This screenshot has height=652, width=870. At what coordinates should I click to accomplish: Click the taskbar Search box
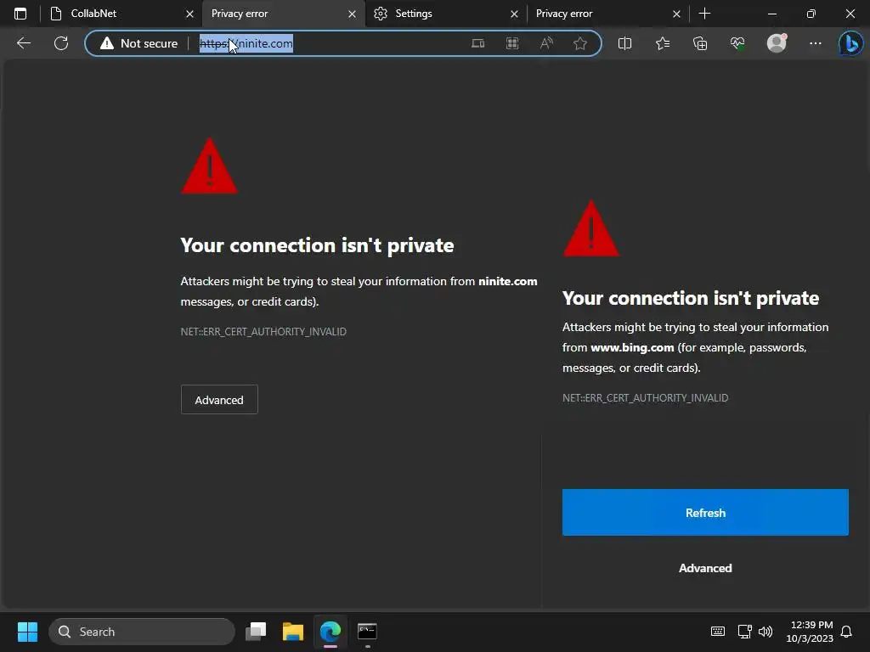[142, 632]
